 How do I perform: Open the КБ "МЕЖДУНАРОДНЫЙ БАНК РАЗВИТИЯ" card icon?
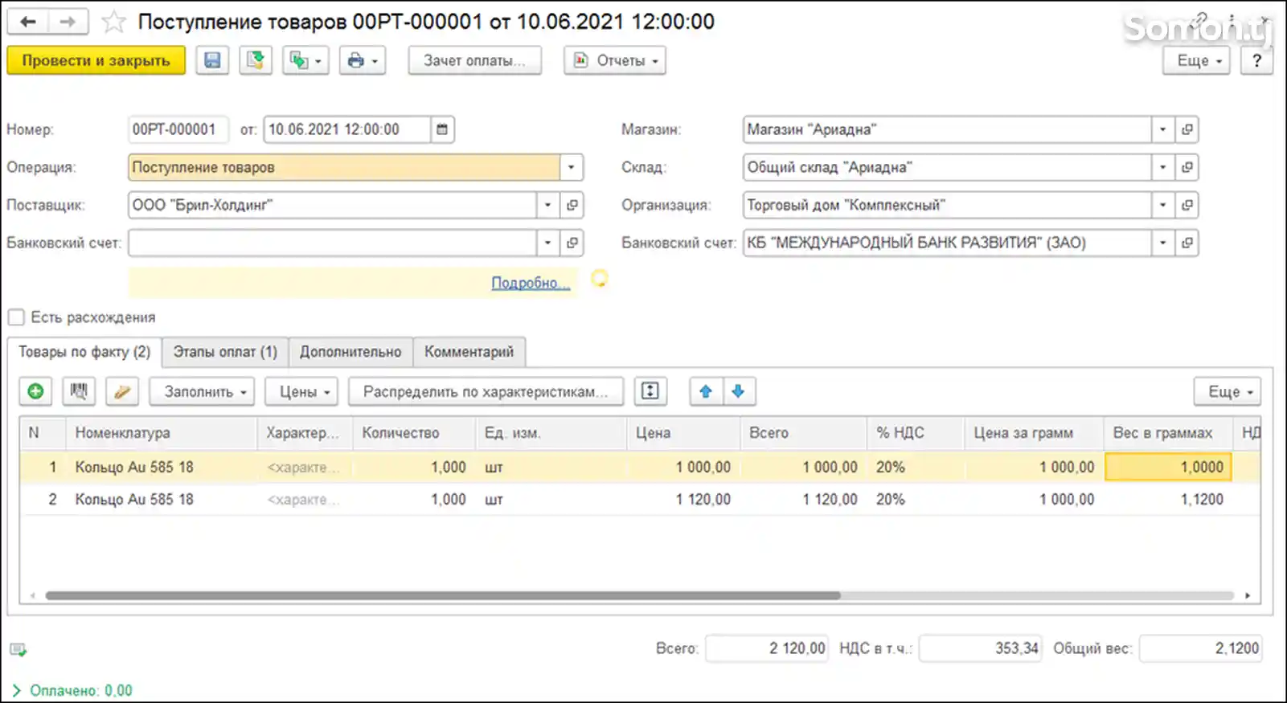click(x=1187, y=243)
